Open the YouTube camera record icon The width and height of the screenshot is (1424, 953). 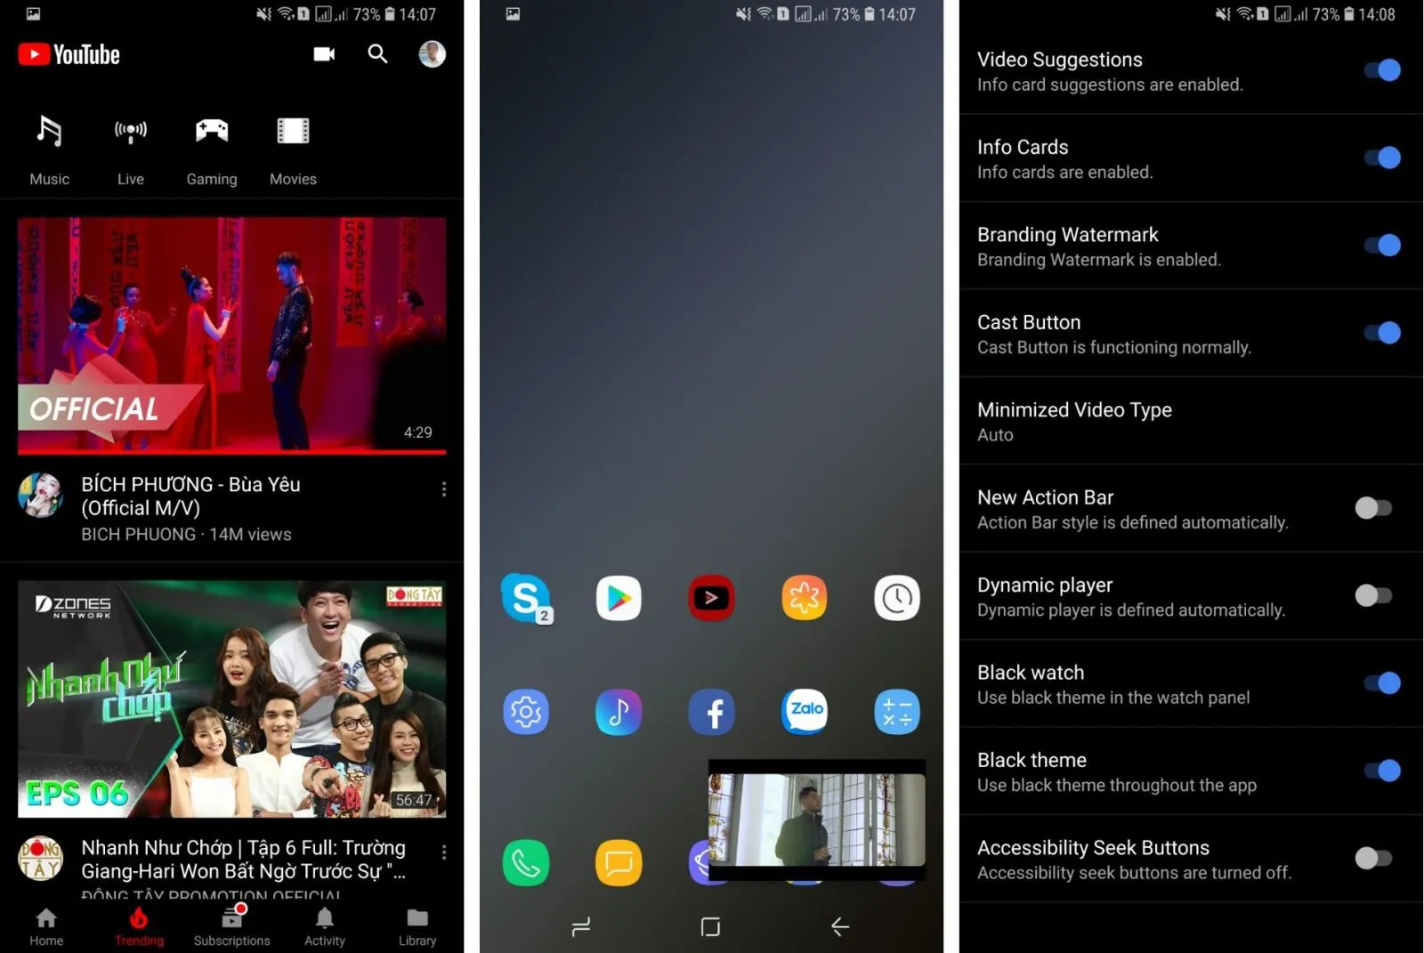(324, 54)
